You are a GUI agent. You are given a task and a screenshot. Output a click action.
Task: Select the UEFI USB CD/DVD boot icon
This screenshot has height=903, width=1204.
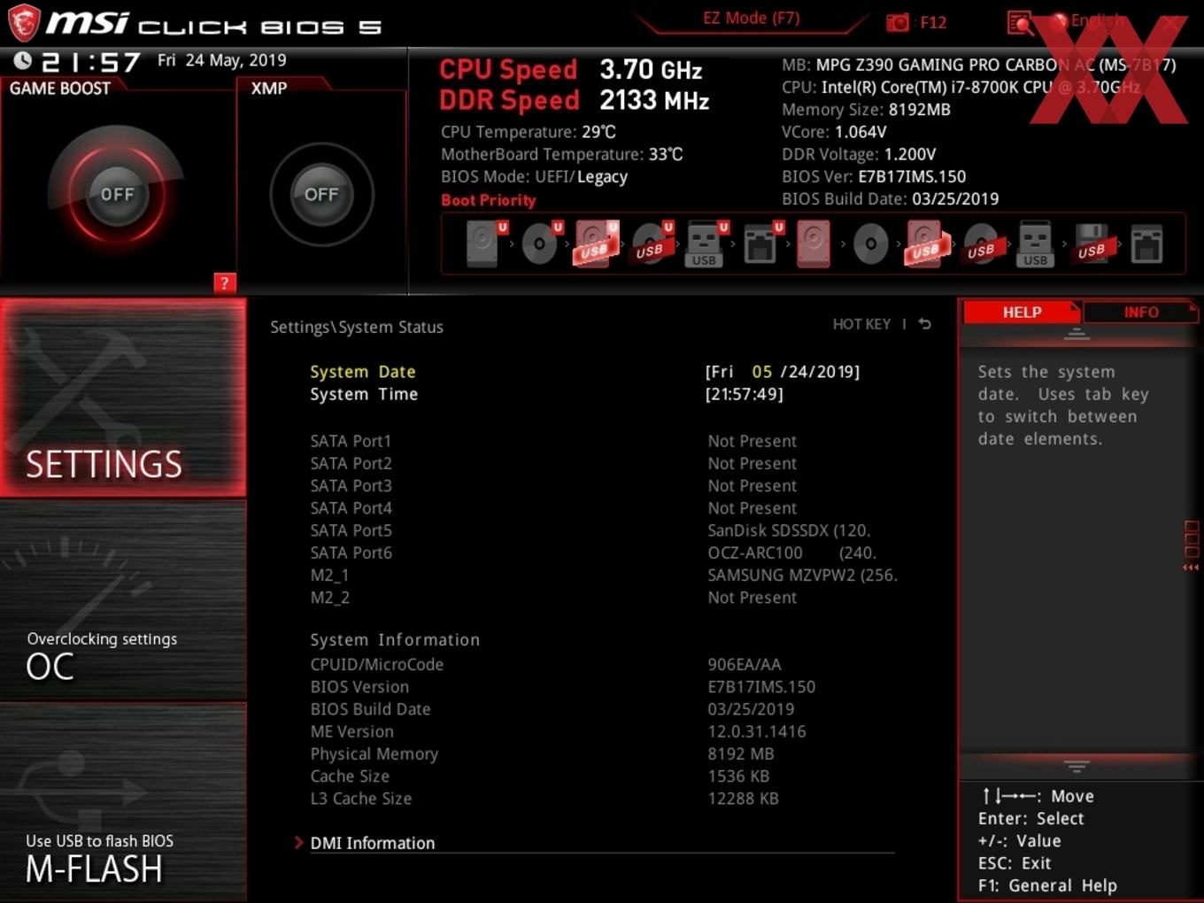651,243
